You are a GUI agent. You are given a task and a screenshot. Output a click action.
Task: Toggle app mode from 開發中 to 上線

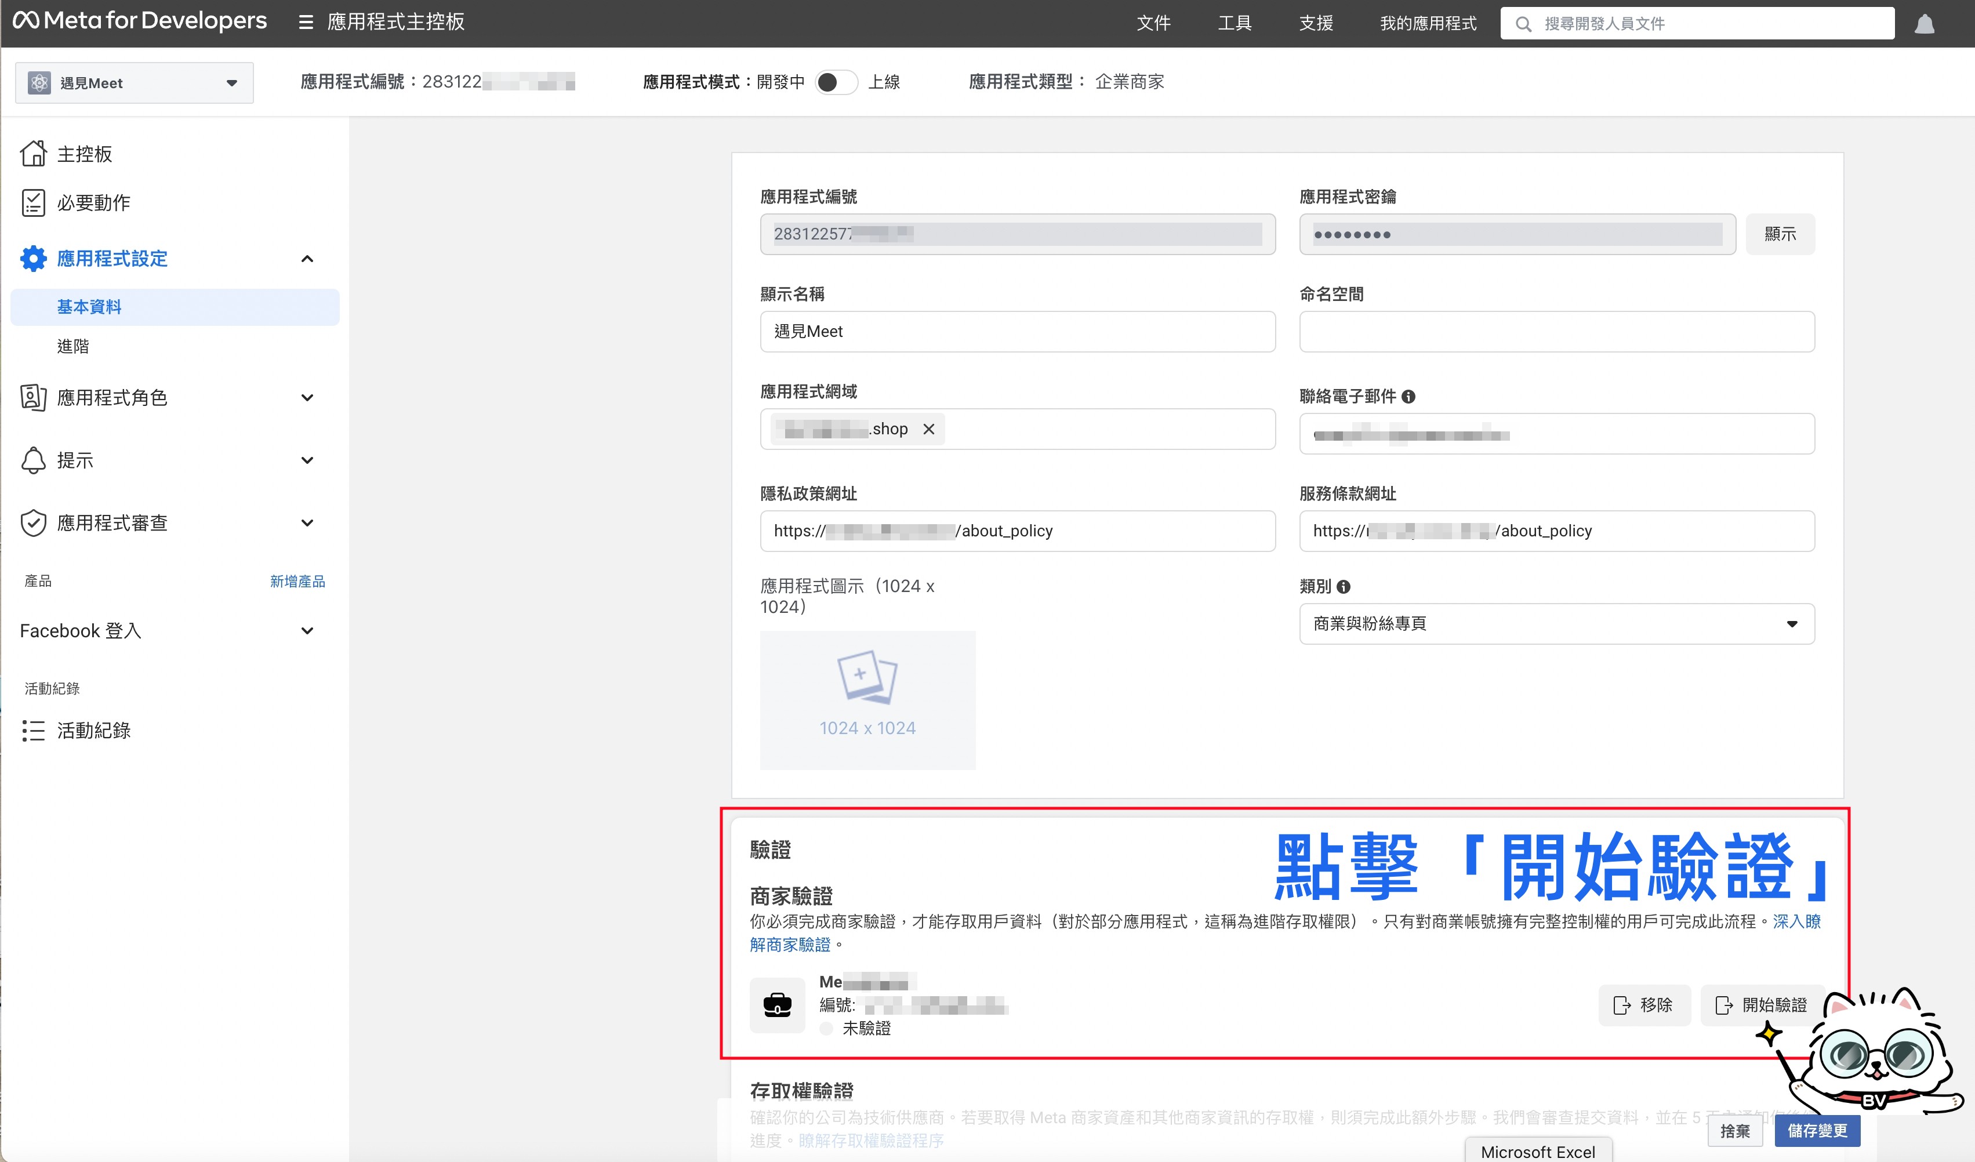pyautogui.click(x=836, y=82)
